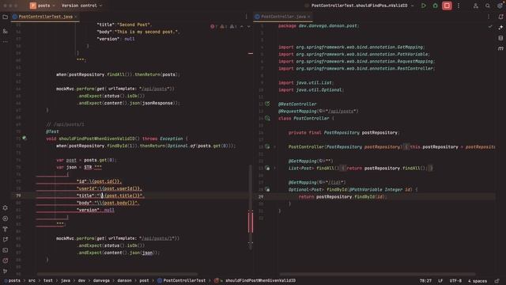Click the read-only lock icon in status bar
The height and width of the screenshot is (285, 506).
click(497, 281)
